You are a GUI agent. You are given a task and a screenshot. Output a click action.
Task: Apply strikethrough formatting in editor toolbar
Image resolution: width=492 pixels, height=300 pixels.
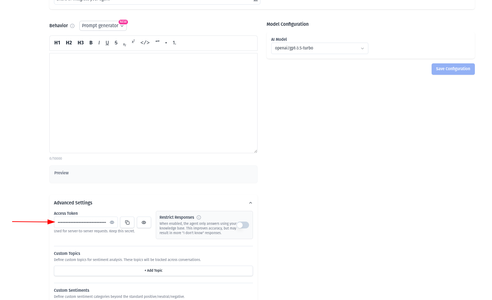pos(116,43)
